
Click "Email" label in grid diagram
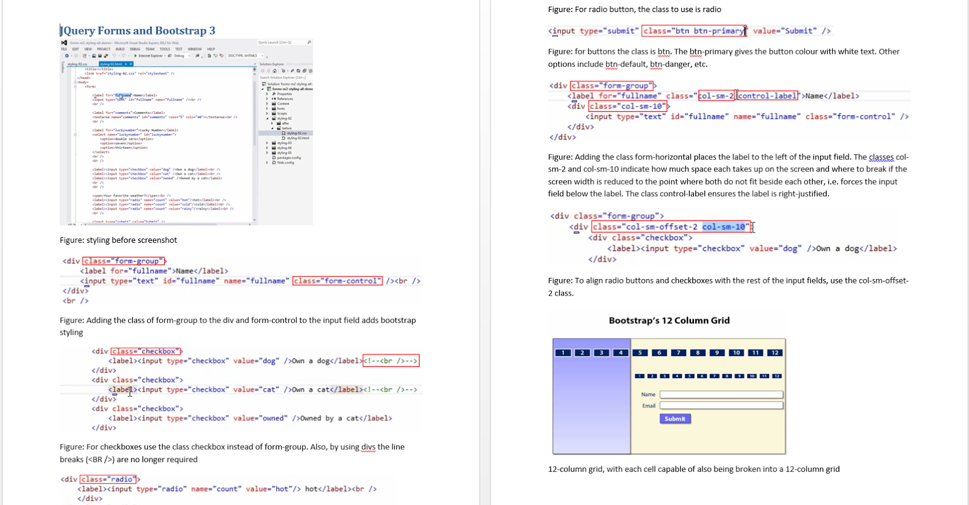[649, 406]
